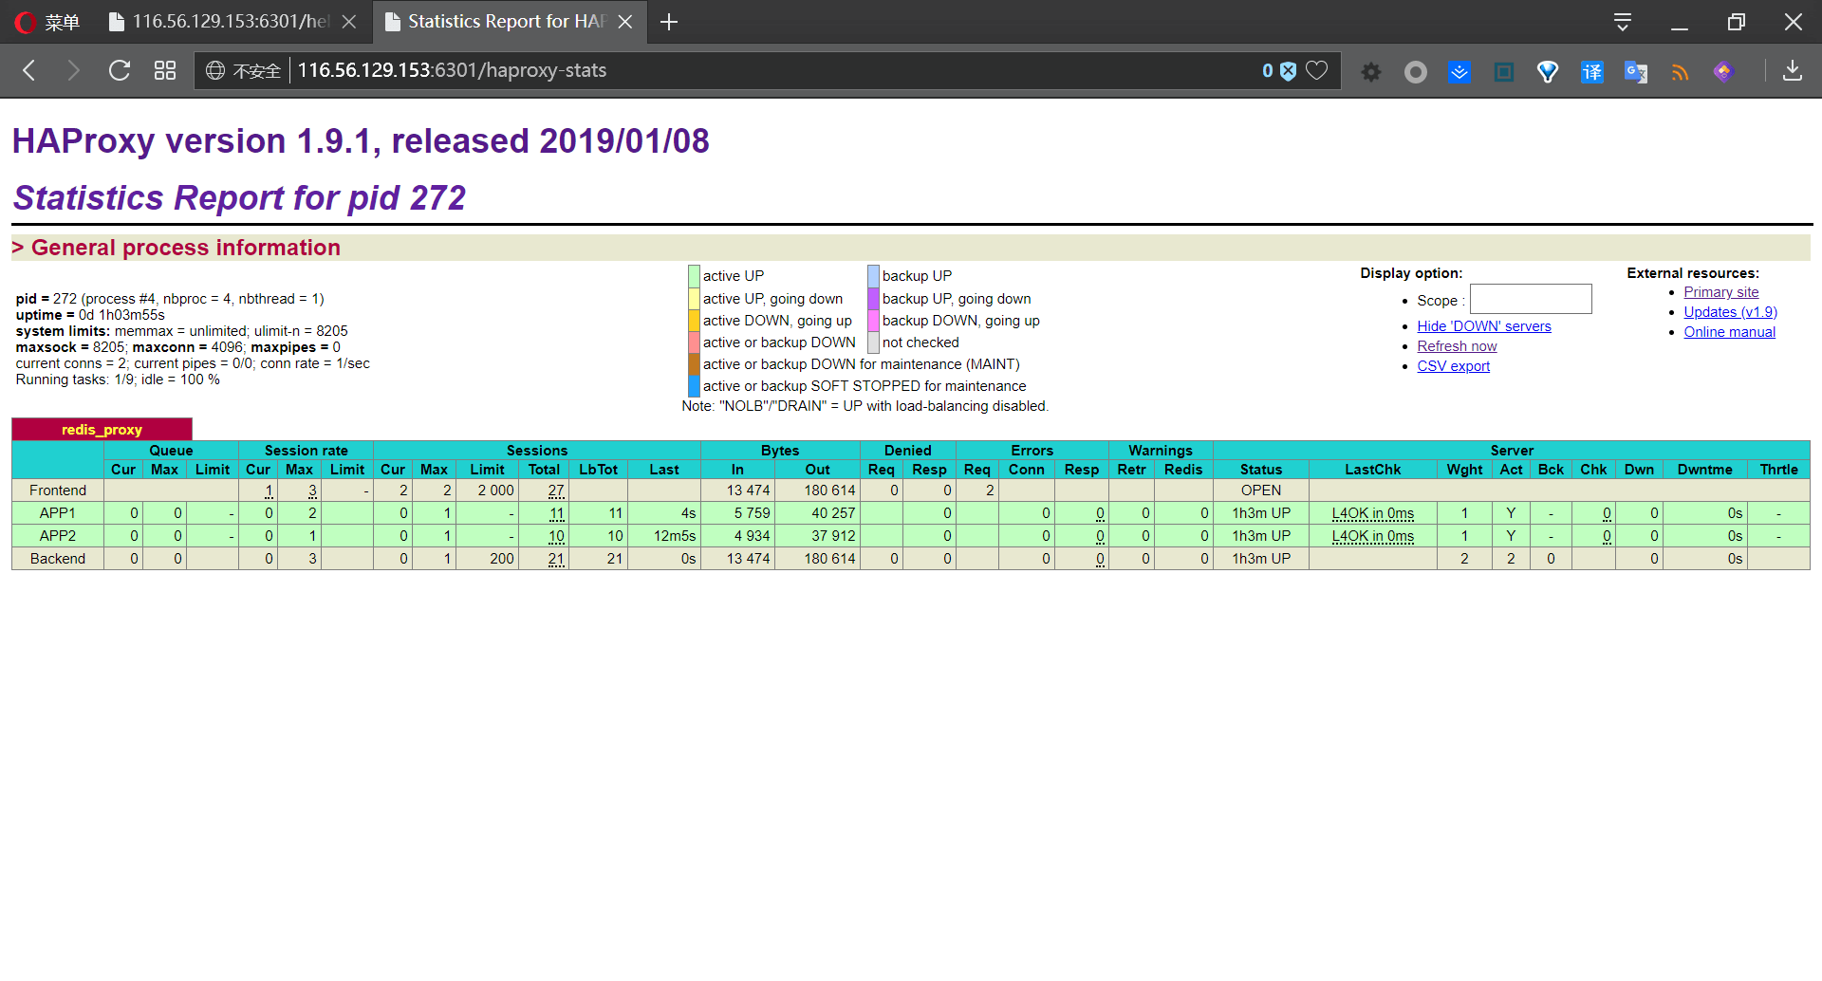
Task: Open the tab list menu icon
Action: click(x=1623, y=22)
